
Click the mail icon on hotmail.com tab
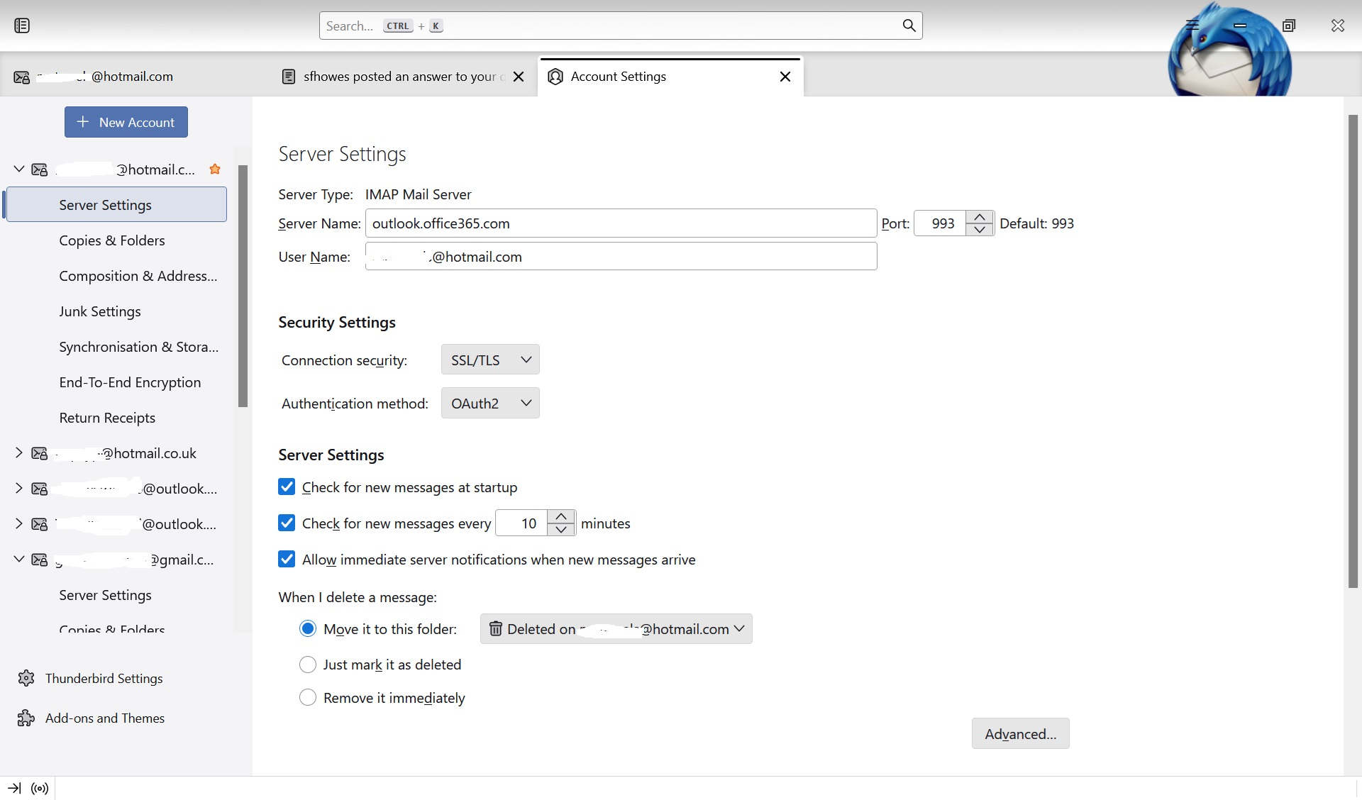click(22, 77)
